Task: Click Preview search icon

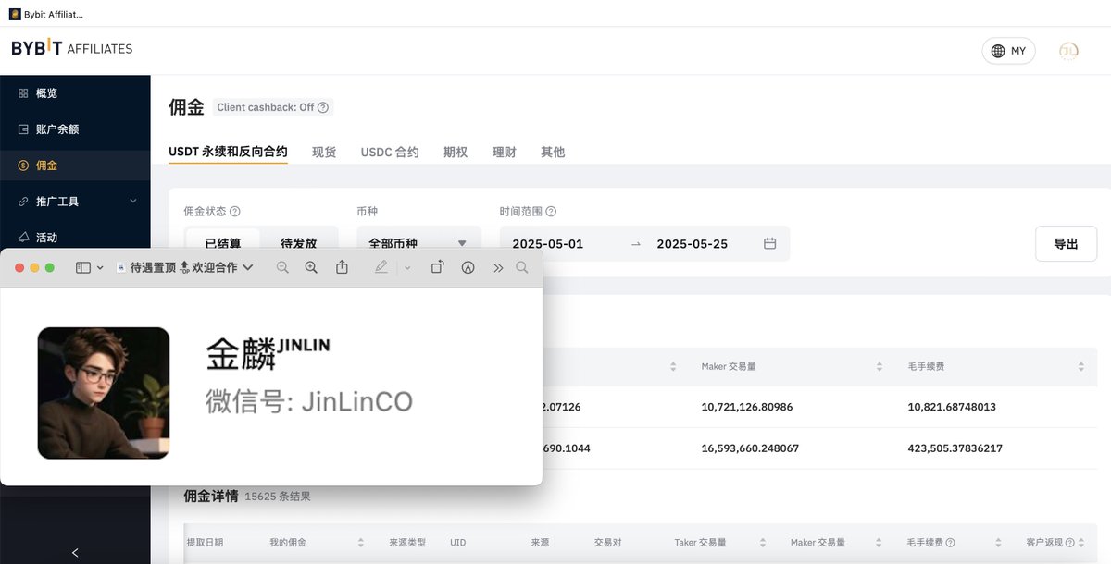Action: pyautogui.click(x=522, y=267)
